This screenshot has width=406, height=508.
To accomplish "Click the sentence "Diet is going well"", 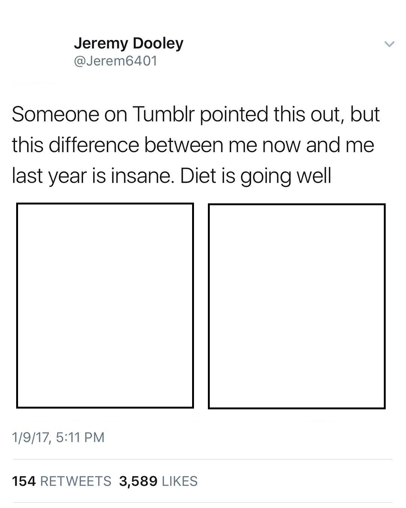I will [x=256, y=176].
